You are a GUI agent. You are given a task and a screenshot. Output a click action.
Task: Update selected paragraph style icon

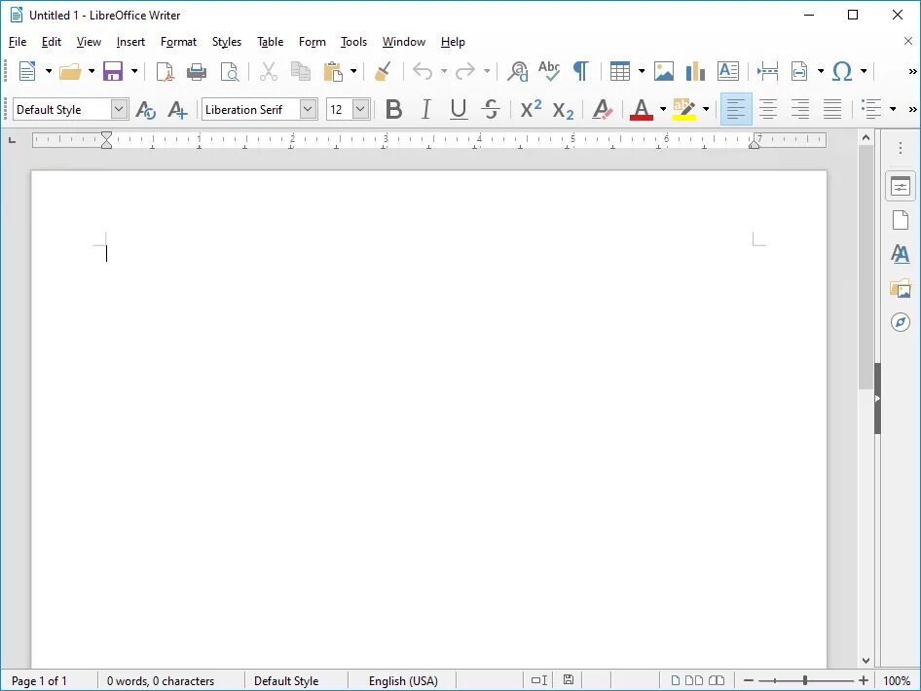pos(145,110)
